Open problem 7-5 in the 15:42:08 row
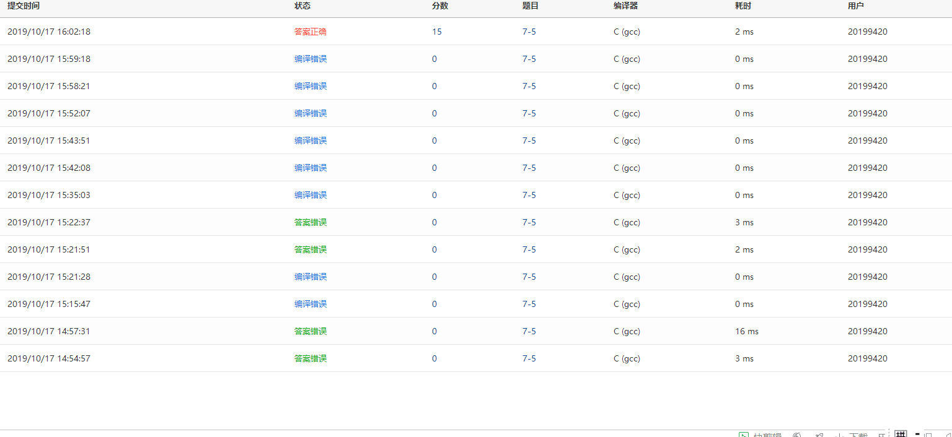 click(529, 168)
